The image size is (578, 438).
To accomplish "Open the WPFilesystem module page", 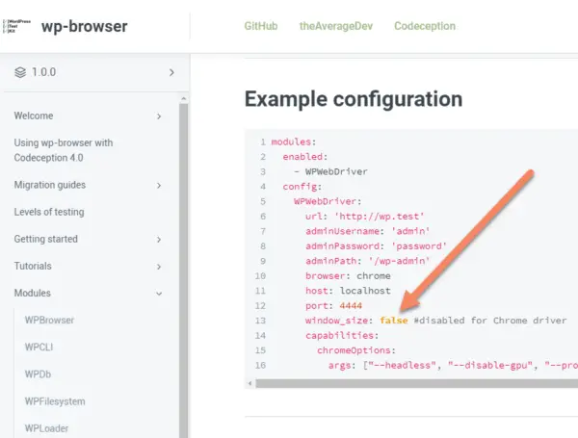I will pyautogui.click(x=55, y=401).
